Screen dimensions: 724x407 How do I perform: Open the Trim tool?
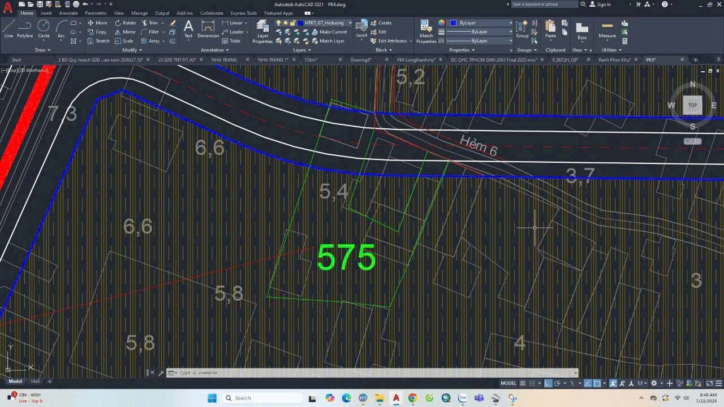pyautogui.click(x=153, y=23)
